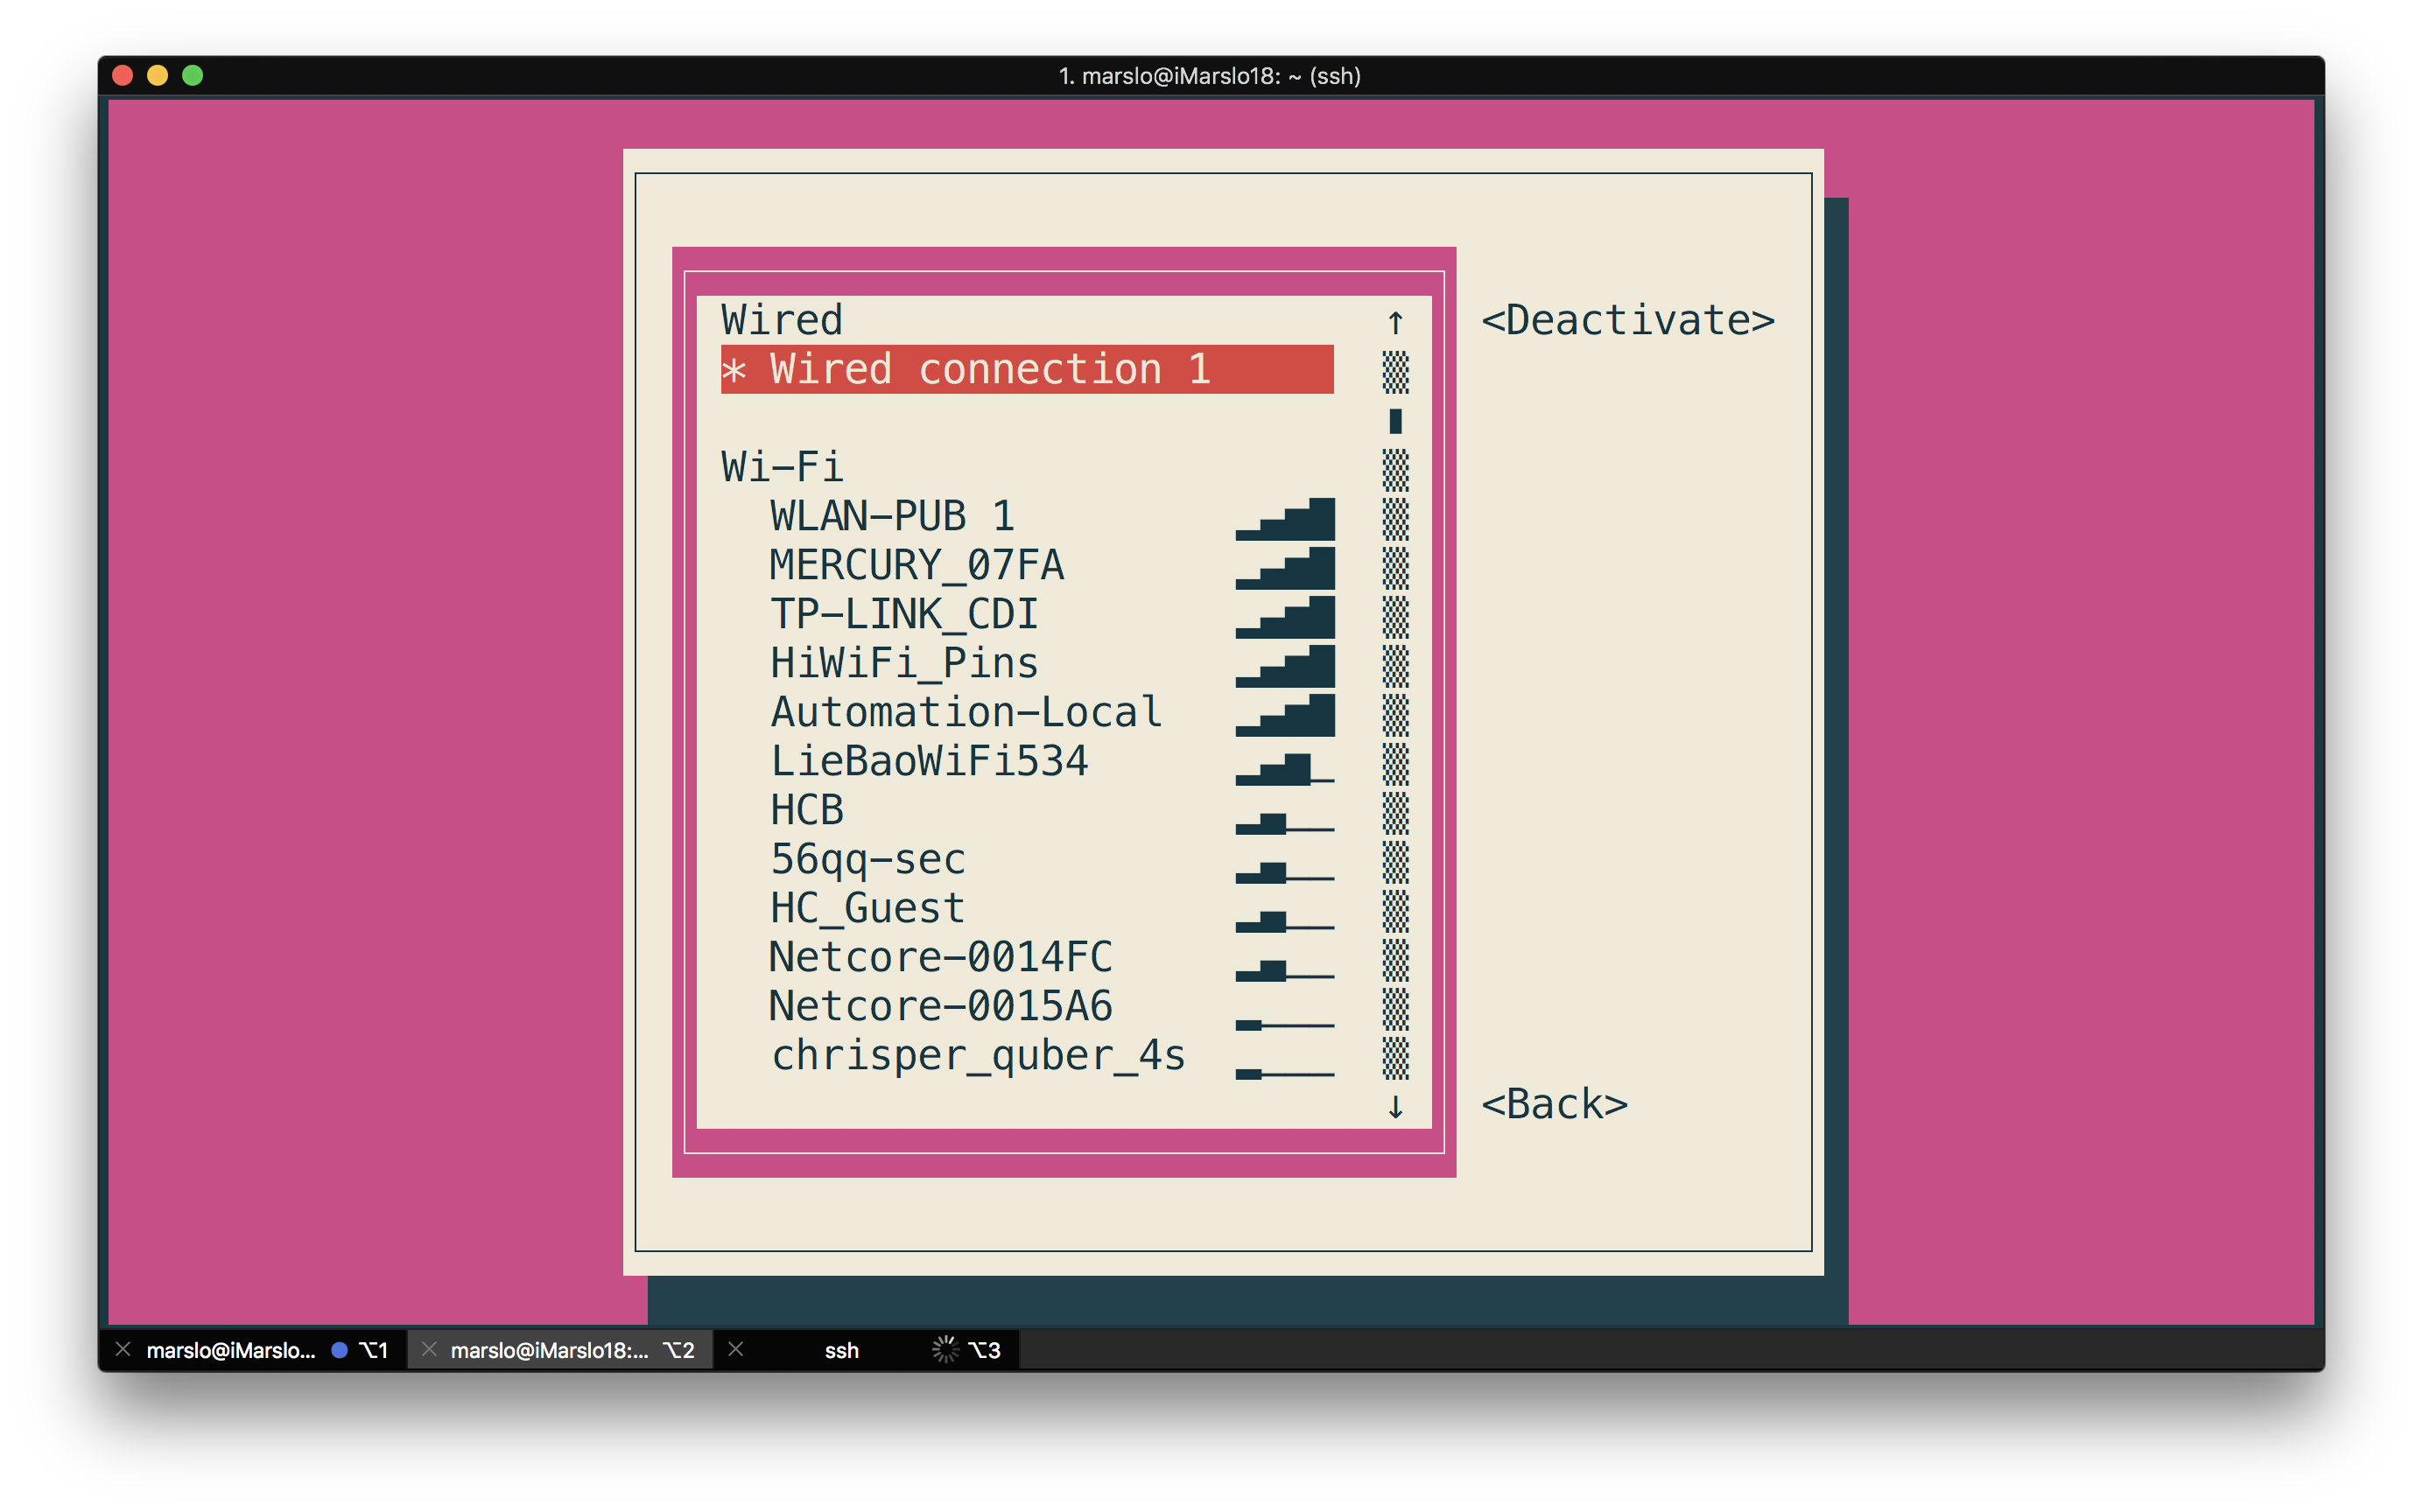Switch to the marslo@iMarslo18 tab
Viewport: 2423px width, 1512px height.
pyautogui.click(x=560, y=1350)
